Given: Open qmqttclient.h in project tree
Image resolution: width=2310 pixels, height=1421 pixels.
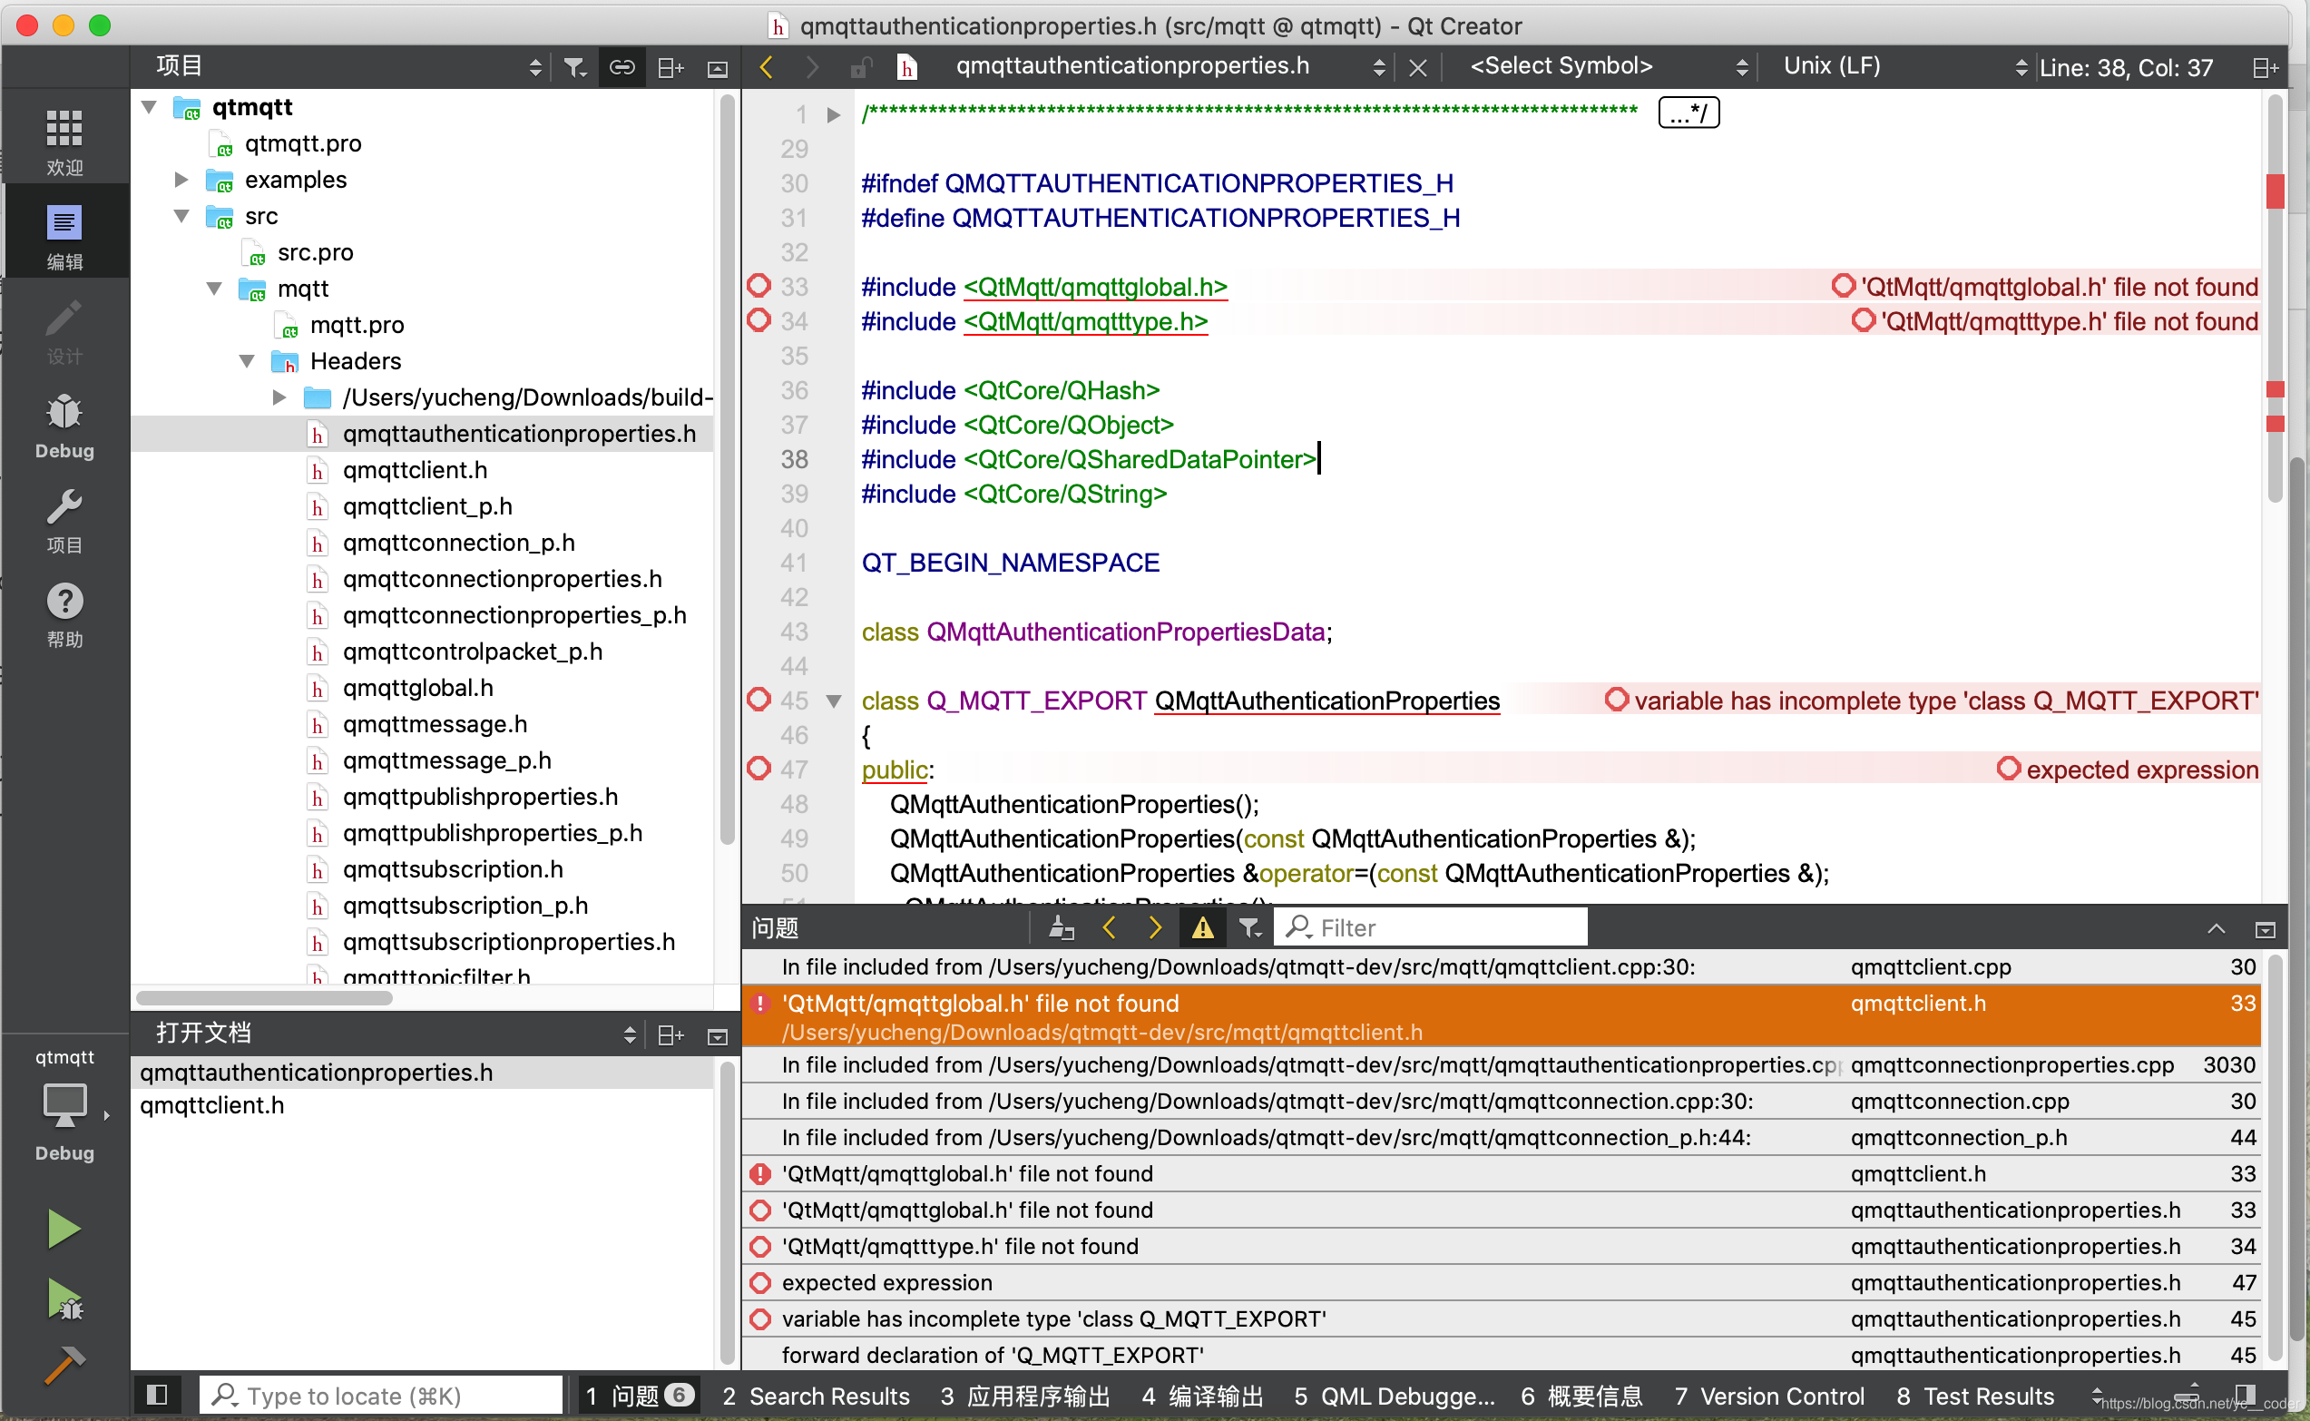Looking at the screenshot, I should (415, 470).
